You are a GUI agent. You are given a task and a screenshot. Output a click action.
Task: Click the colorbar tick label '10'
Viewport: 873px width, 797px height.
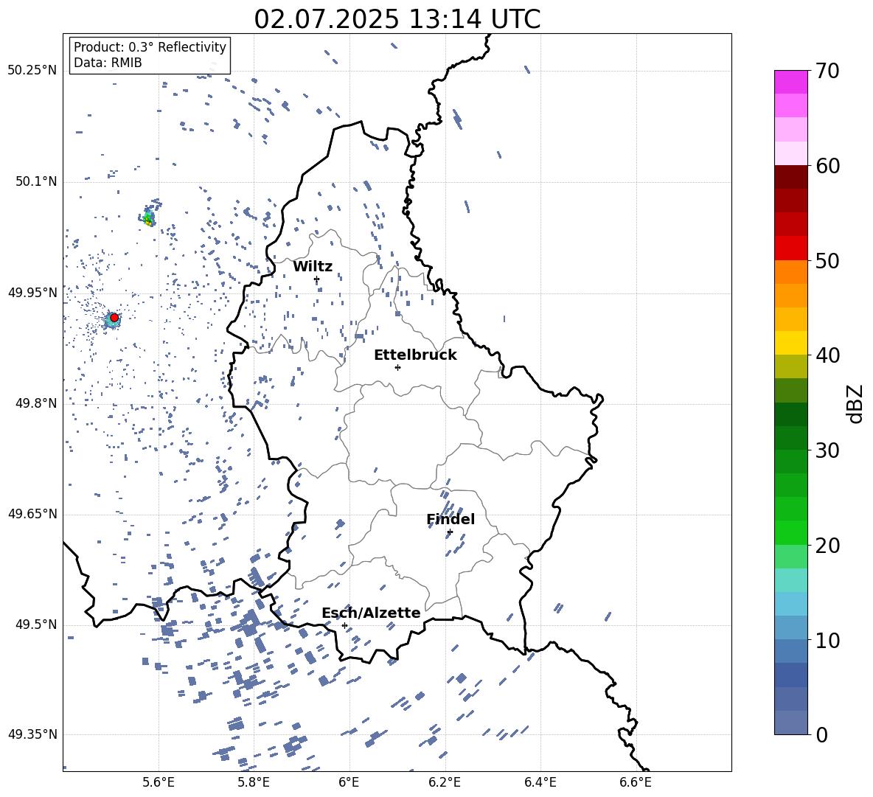[x=827, y=640]
